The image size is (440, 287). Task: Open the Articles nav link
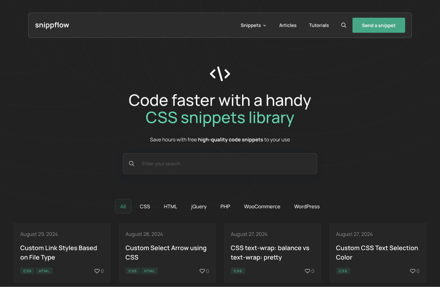point(288,25)
